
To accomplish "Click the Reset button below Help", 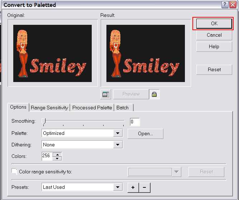I will [214, 70].
